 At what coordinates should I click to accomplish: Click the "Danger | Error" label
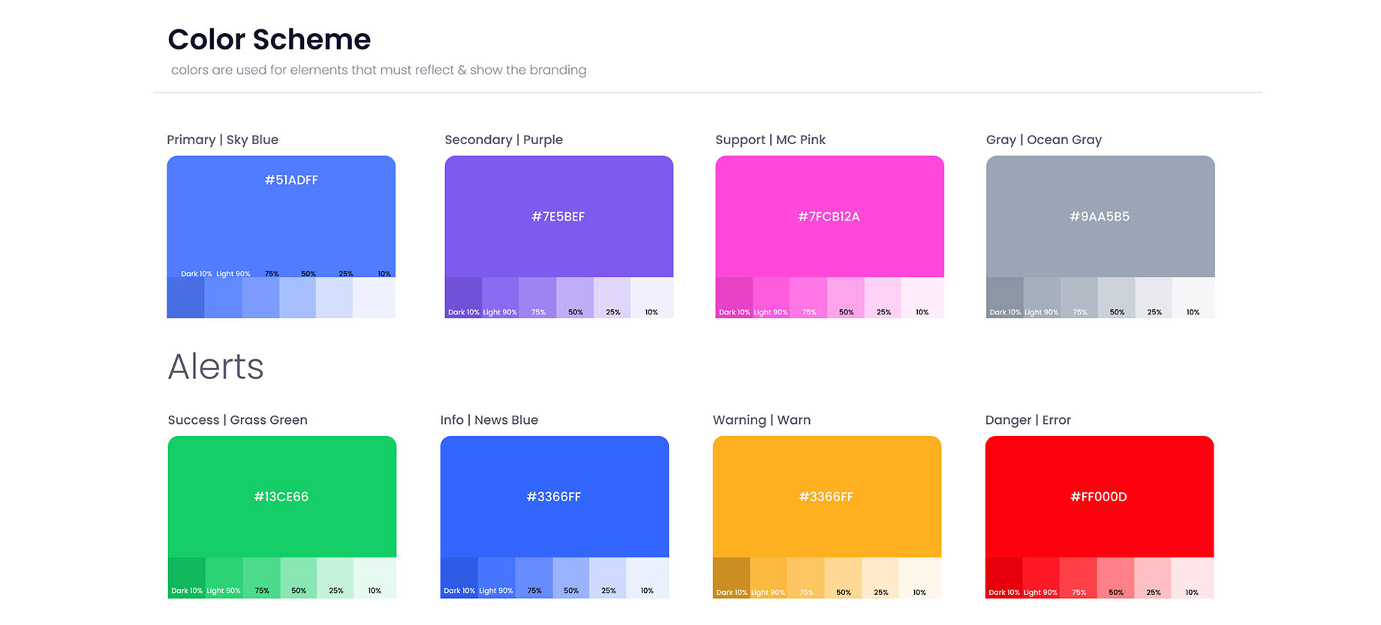(1027, 420)
